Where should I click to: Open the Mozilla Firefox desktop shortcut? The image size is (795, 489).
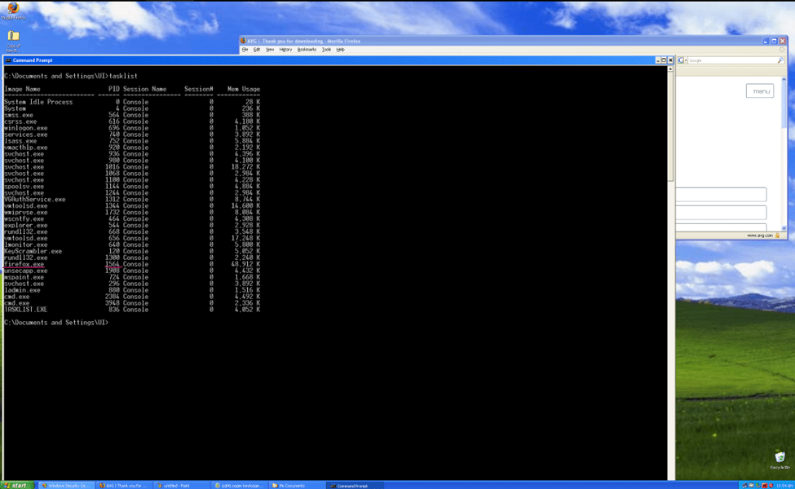coord(13,9)
